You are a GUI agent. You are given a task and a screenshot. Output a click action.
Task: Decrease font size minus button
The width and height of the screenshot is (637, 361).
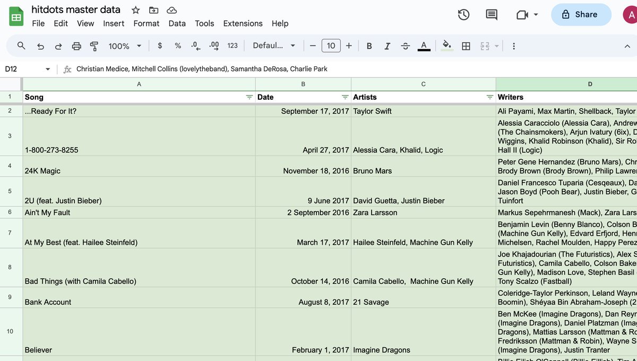pyautogui.click(x=313, y=46)
